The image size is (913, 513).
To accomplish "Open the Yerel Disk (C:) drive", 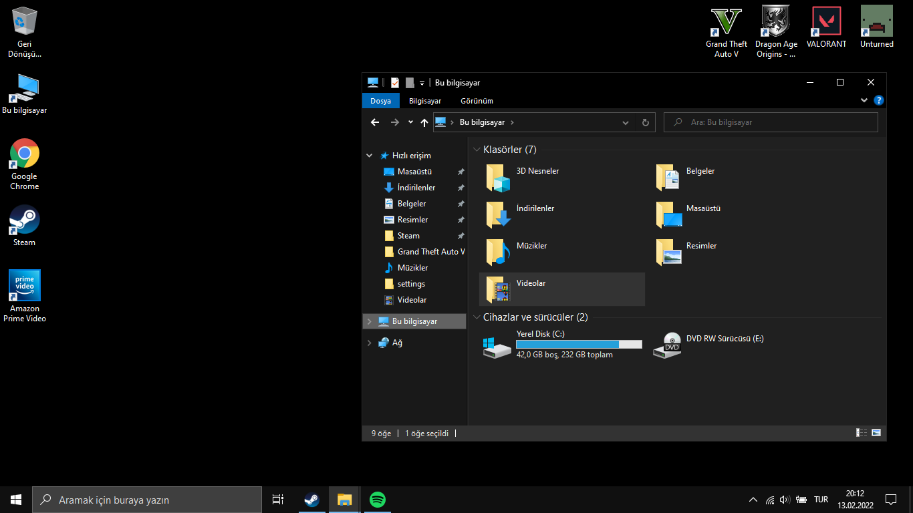I will click(x=497, y=345).
